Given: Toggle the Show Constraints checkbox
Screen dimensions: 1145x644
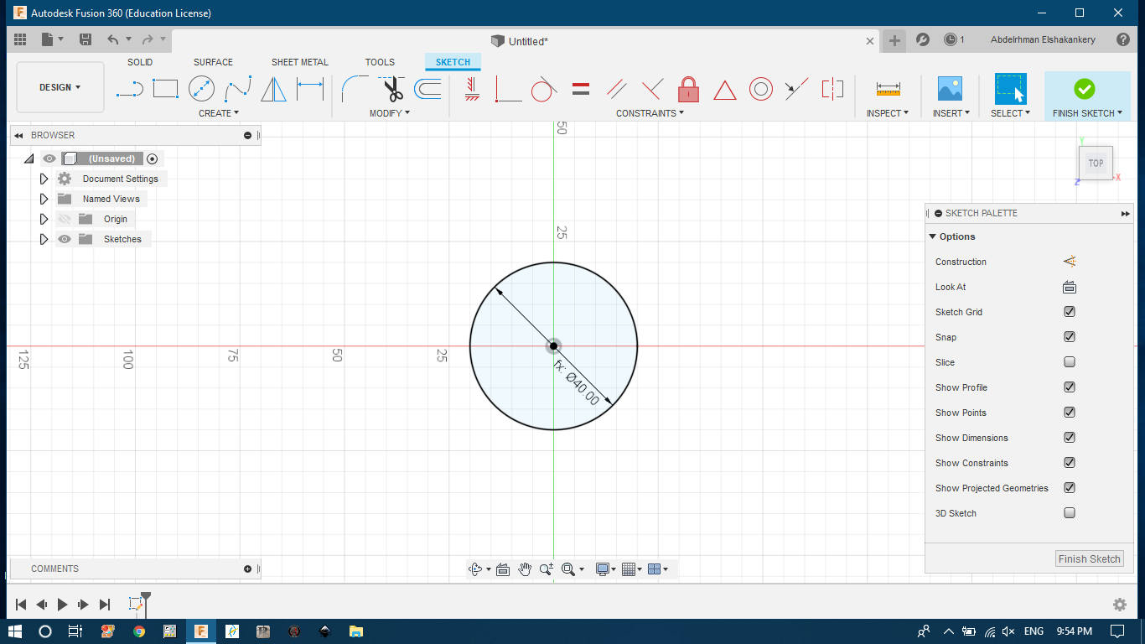Looking at the screenshot, I should [1070, 463].
